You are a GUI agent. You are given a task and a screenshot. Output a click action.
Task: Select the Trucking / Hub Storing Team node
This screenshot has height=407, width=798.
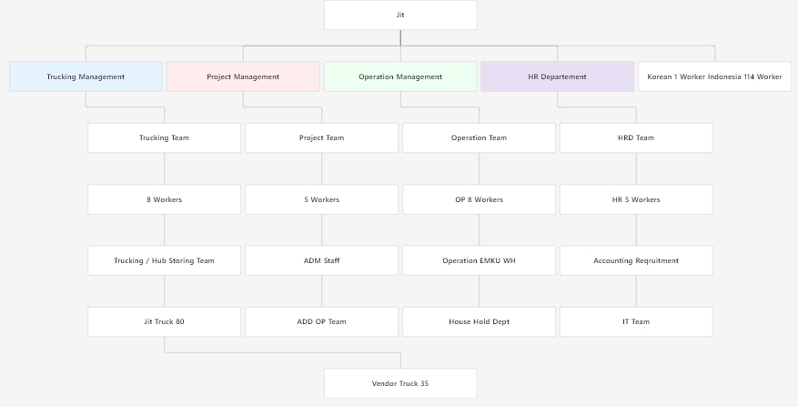tap(165, 260)
